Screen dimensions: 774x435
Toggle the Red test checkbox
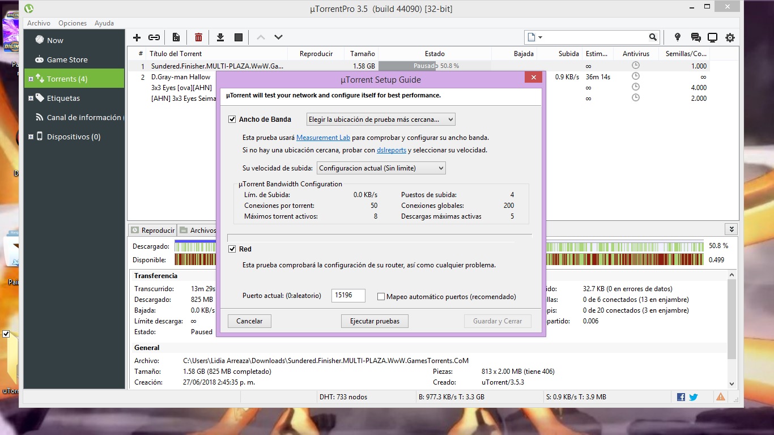[x=232, y=249]
